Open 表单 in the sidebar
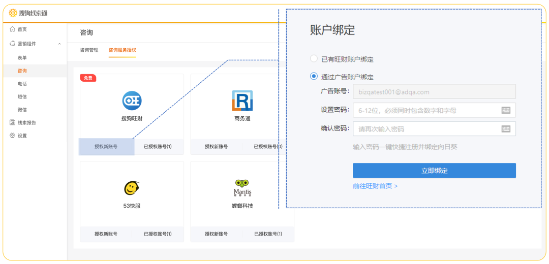 click(22, 58)
